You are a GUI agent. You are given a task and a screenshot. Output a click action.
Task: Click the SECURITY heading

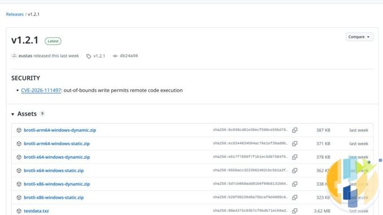click(x=25, y=78)
